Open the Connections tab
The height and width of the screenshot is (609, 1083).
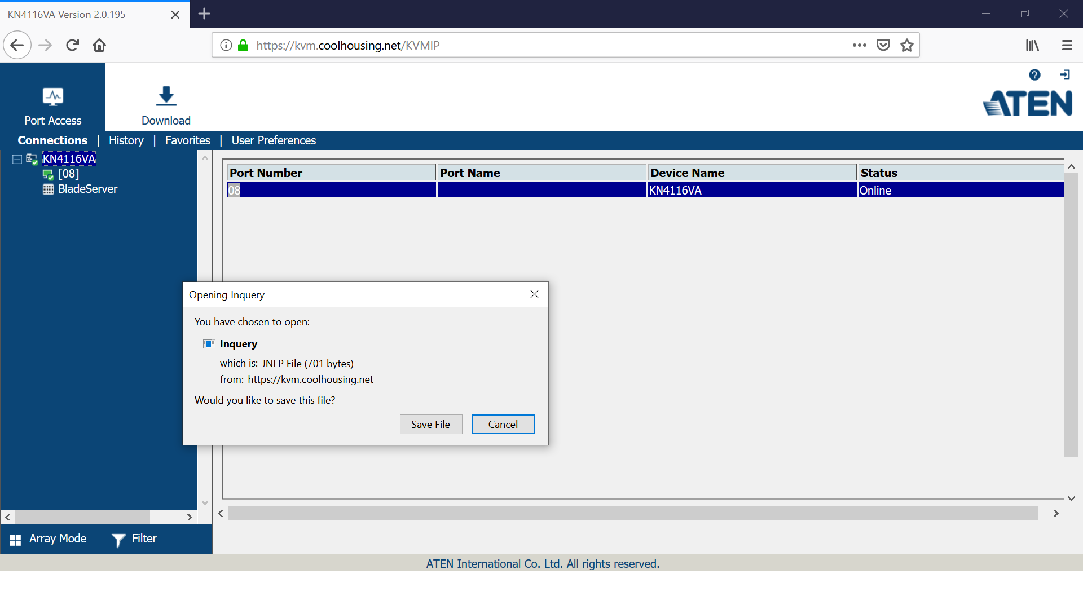[x=52, y=140]
